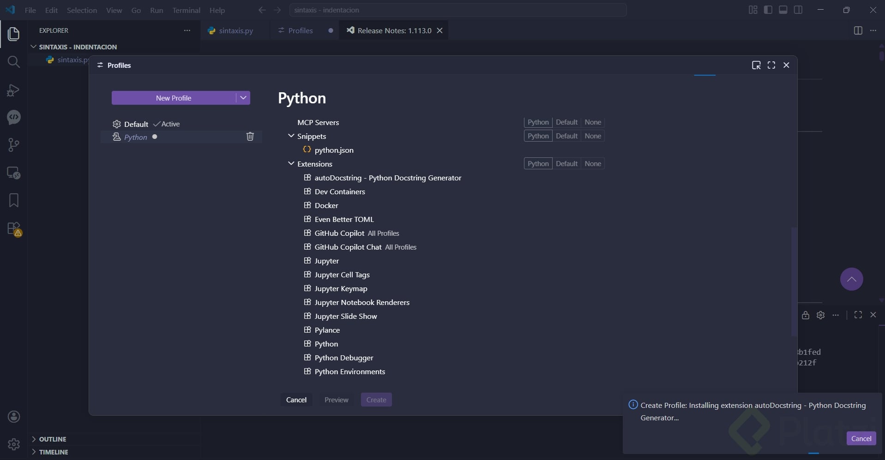Collapse the Snippets section
Screen dimensions: 885x460
coord(291,136)
